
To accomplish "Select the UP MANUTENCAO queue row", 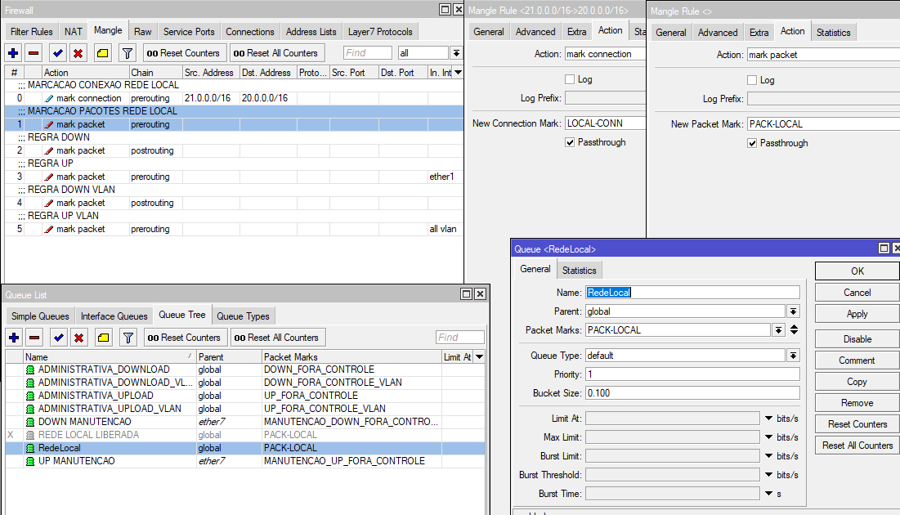I will pos(77,461).
